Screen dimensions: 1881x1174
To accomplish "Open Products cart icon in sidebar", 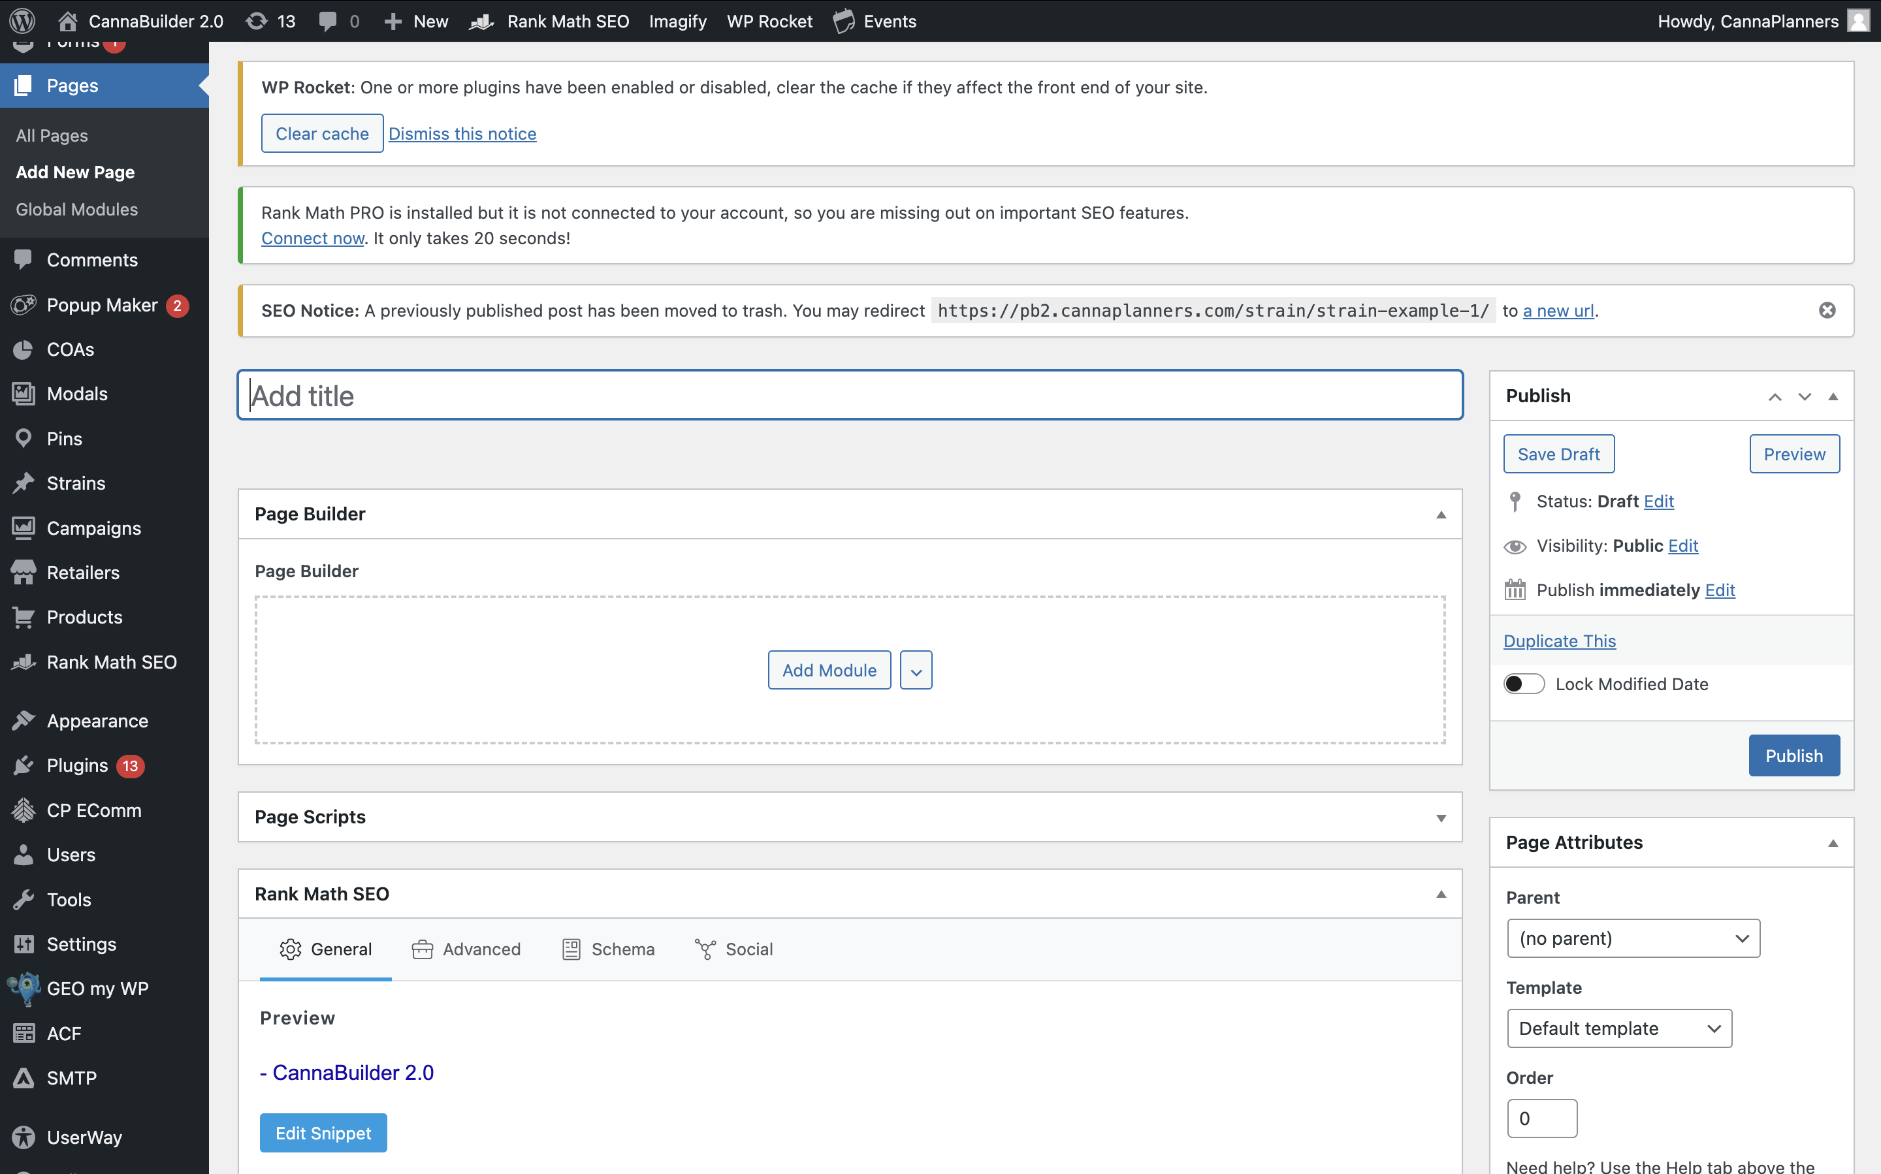I will click(x=24, y=617).
